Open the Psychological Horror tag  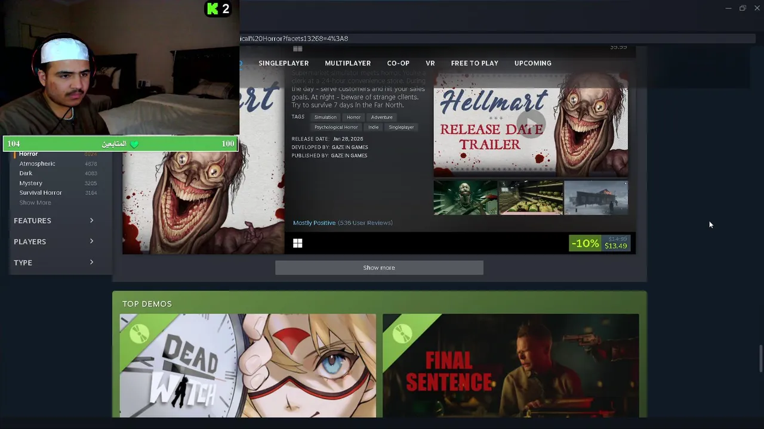[336, 127]
